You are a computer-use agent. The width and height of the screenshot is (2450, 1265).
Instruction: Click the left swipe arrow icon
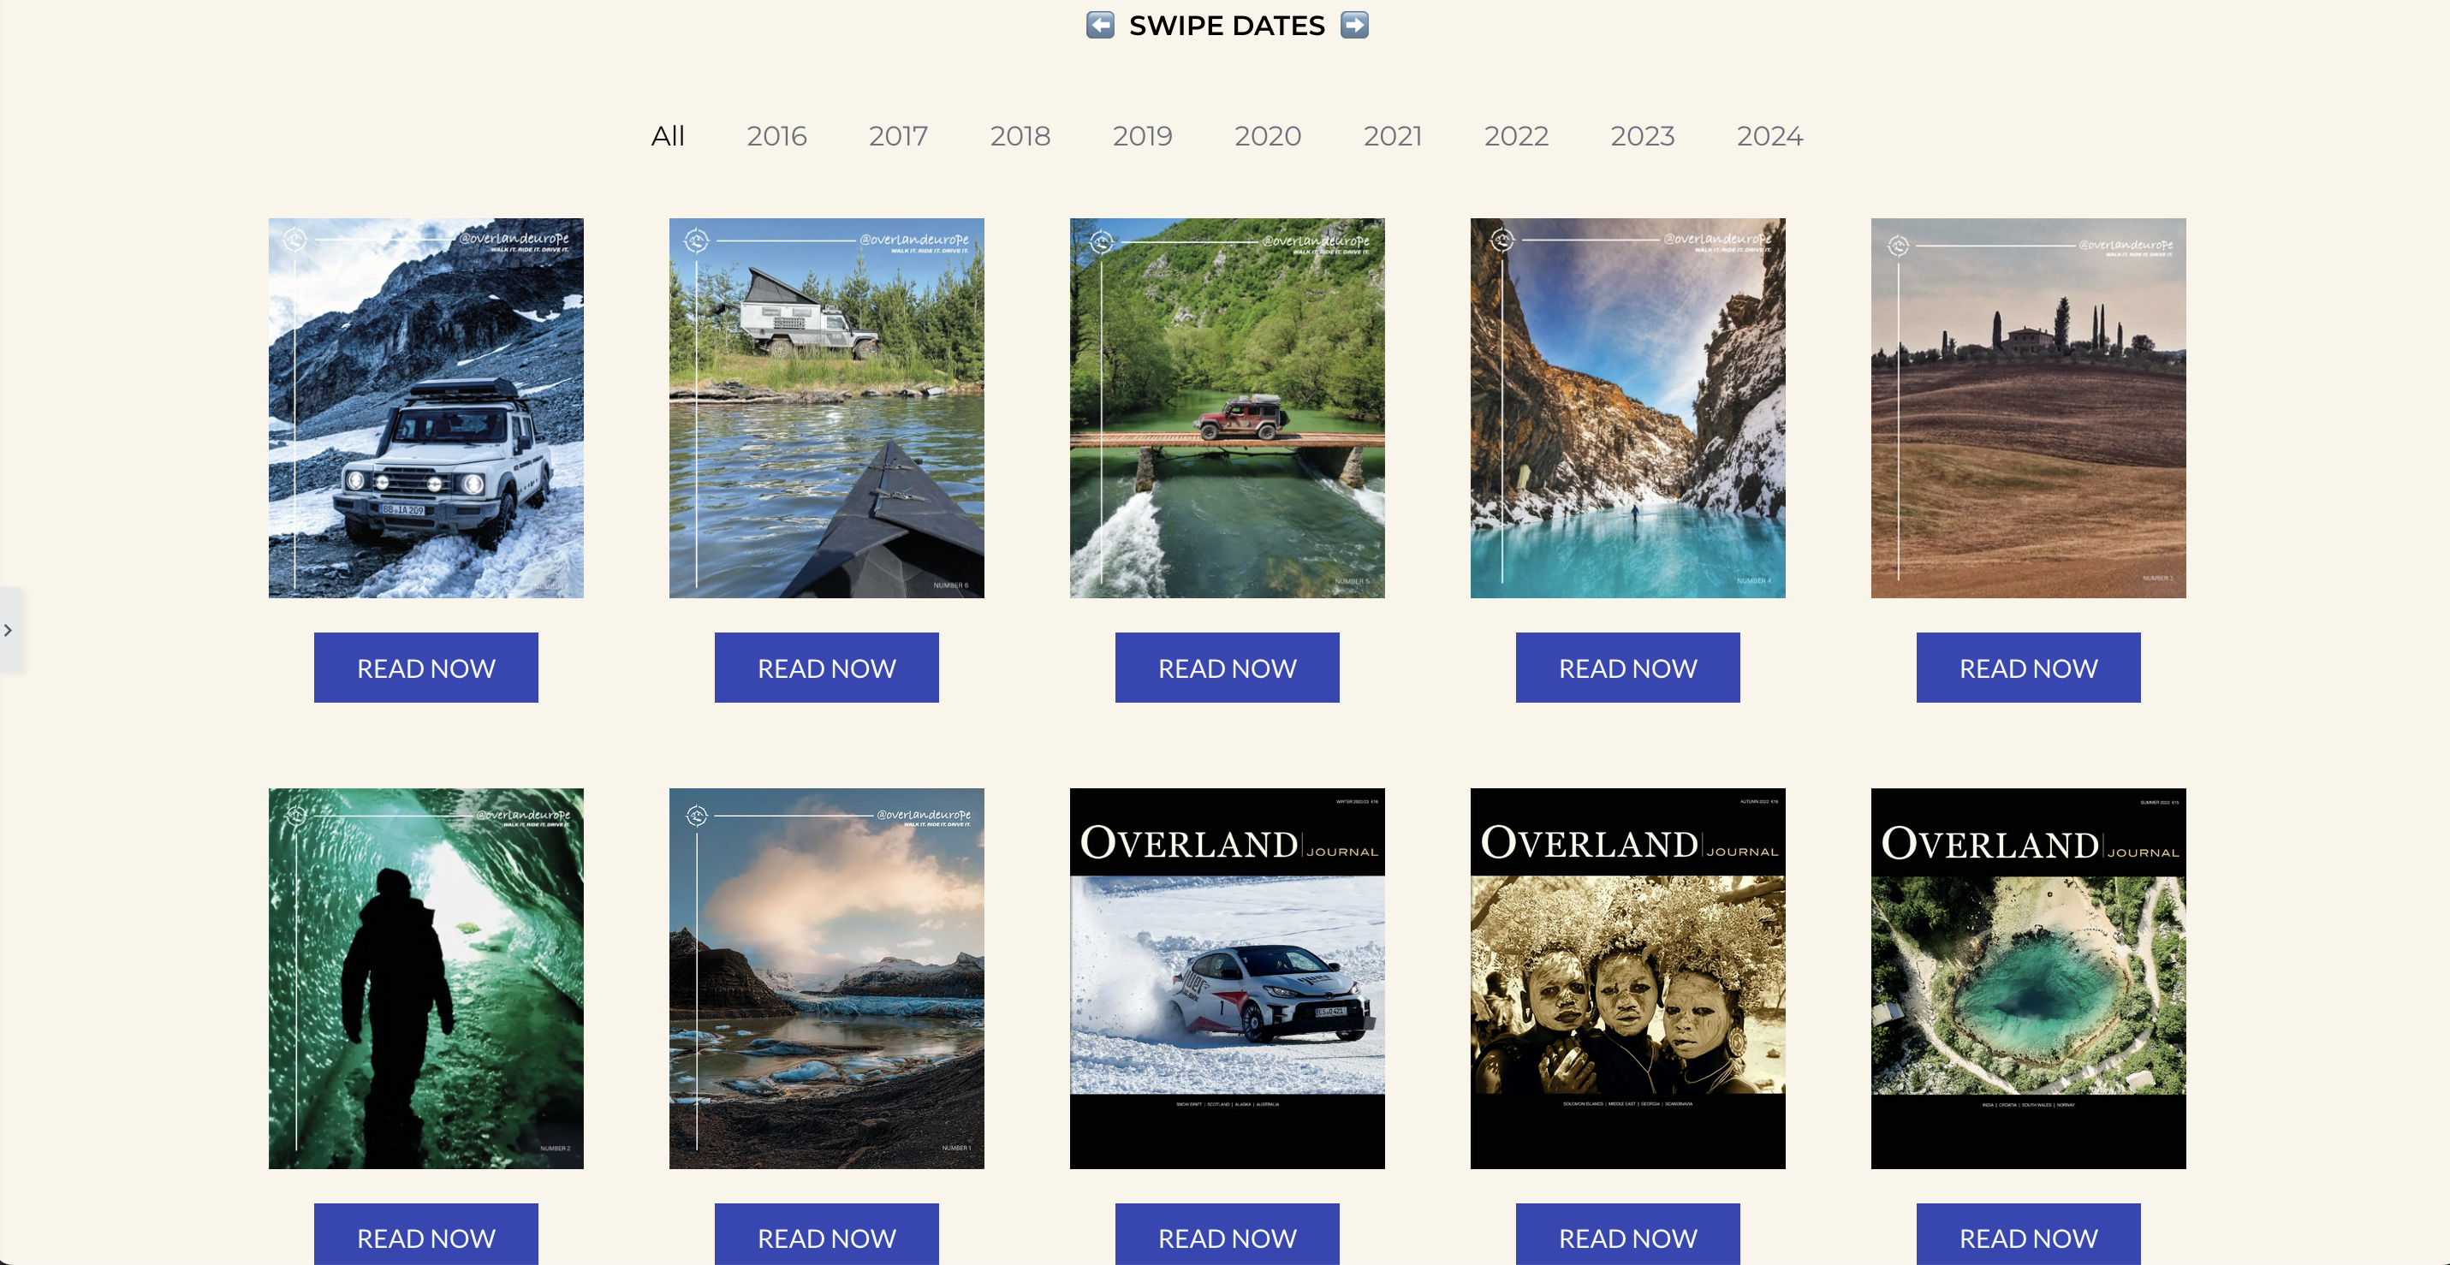[x=1100, y=25]
